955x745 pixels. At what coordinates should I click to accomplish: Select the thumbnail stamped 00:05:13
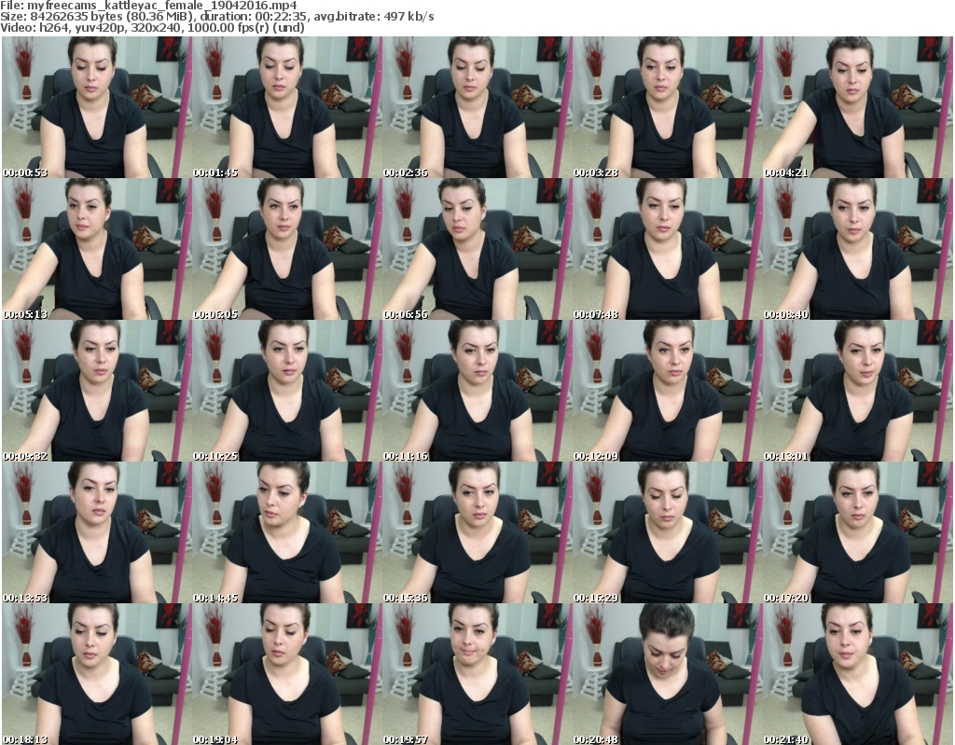point(96,249)
